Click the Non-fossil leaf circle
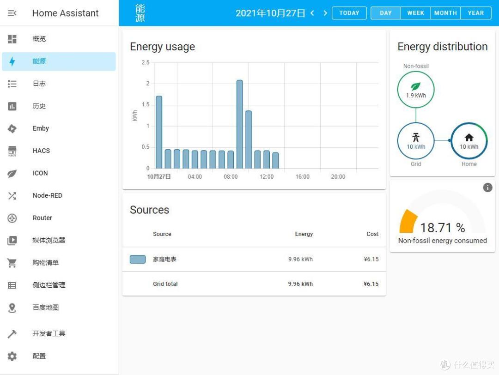 coord(416,90)
